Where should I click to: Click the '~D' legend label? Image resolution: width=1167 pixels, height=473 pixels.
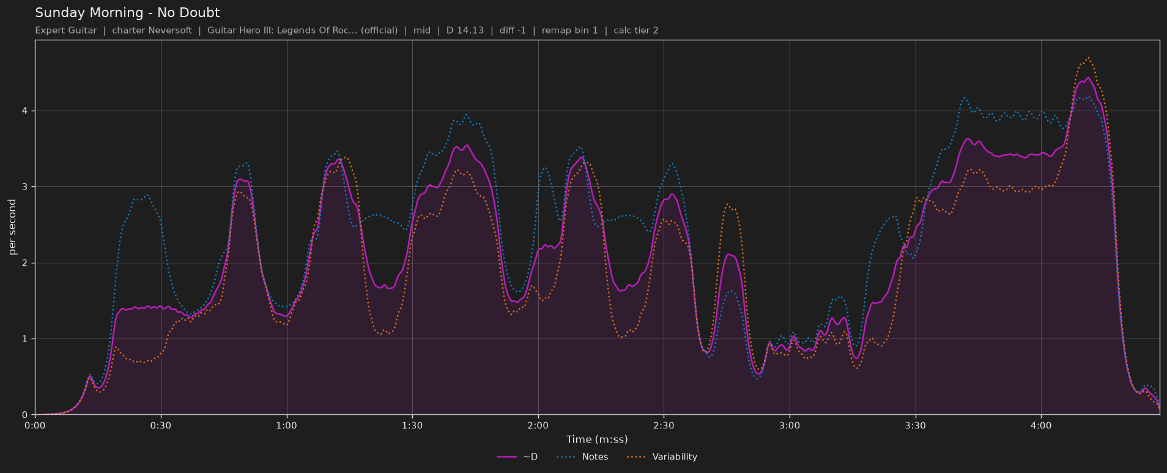(530, 457)
